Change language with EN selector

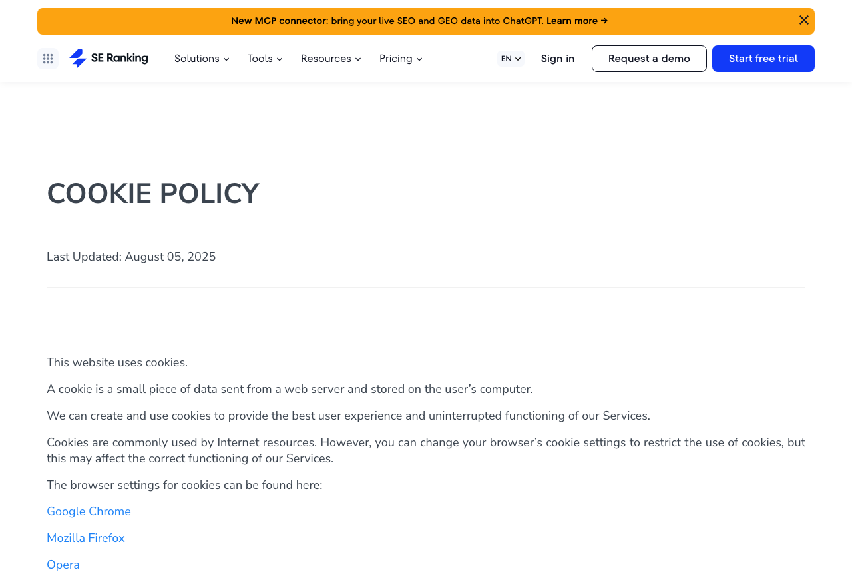(x=511, y=59)
